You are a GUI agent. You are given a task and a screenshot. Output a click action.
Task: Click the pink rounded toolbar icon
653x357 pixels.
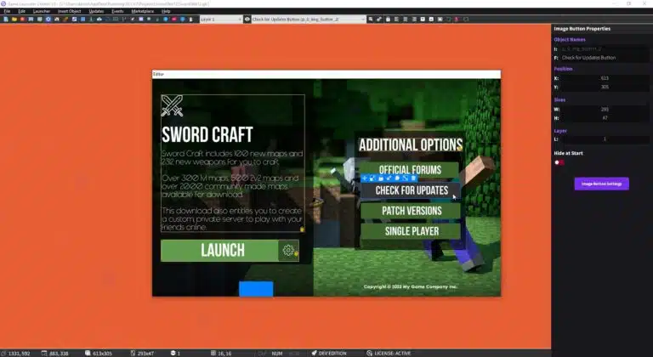174,20
